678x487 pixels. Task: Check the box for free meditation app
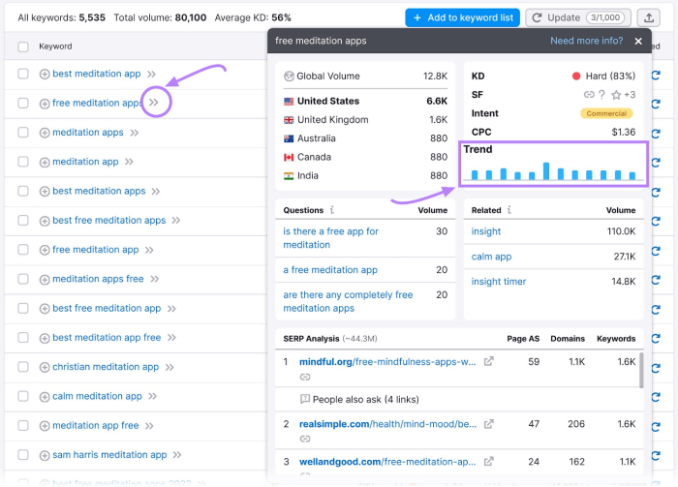[x=23, y=250]
